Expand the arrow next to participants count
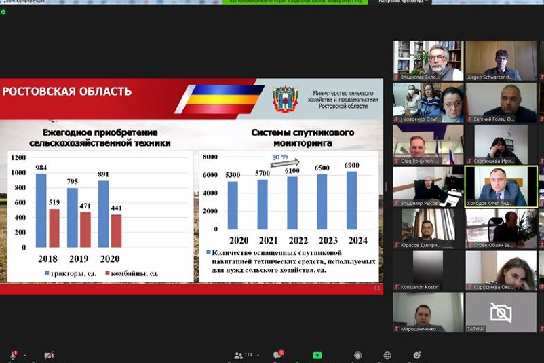Screen dimensions: 544x363 click(258, 356)
